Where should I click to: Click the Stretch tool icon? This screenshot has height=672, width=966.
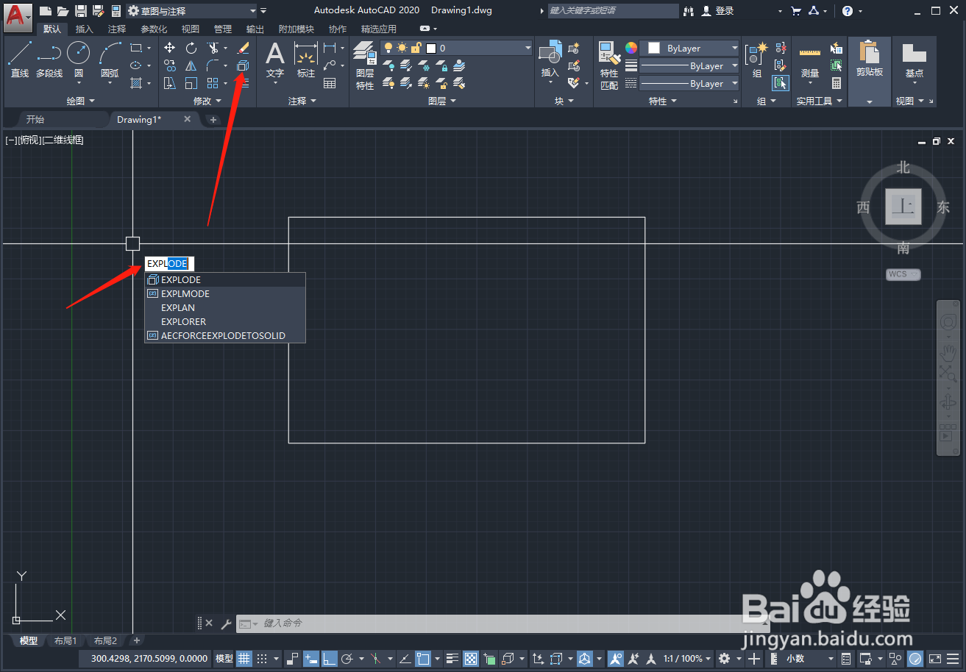[x=170, y=83]
